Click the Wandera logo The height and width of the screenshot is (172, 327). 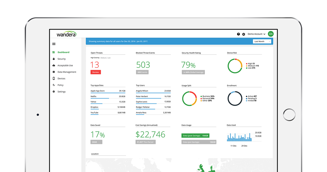(67, 34)
